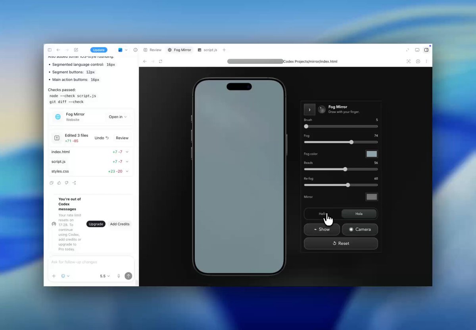Image resolution: width=476 pixels, height=330 pixels.
Task: Adjust the Re-fog slider
Action: click(x=341, y=185)
